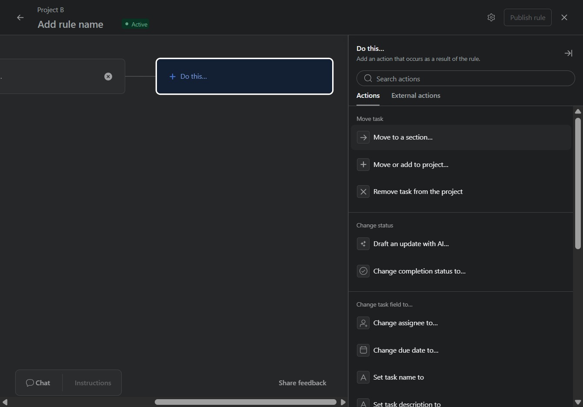The height and width of the screenshot is (407, 583).
Task: Click the arrow icon for Move to a section
Action: pyautogui.click(x=363, y=137)
